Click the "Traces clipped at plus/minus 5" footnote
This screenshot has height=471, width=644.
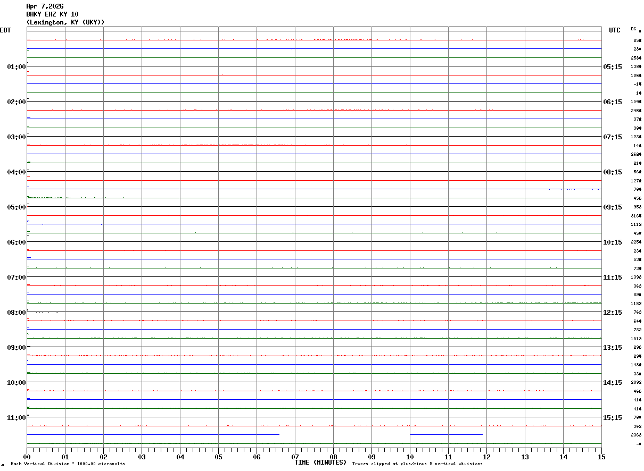[417, 464]
